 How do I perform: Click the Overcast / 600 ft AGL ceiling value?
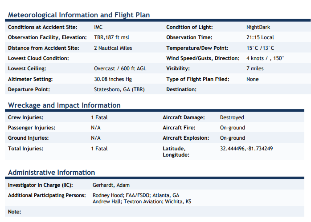pyautogui.click(x=120, y=69)
